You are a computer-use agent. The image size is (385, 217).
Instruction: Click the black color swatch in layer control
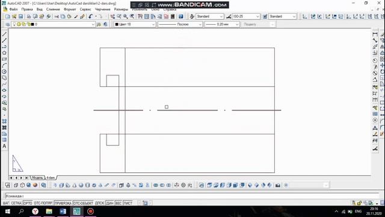coord(32,24)
